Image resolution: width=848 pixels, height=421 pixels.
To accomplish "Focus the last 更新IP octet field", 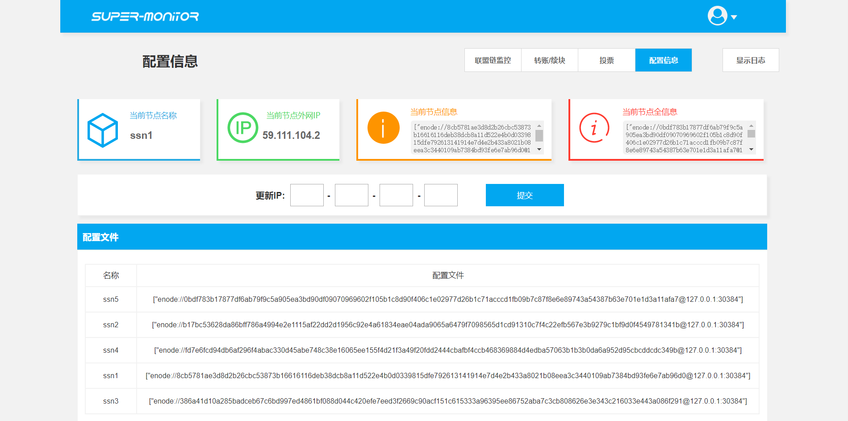I will tap(441, 195).
